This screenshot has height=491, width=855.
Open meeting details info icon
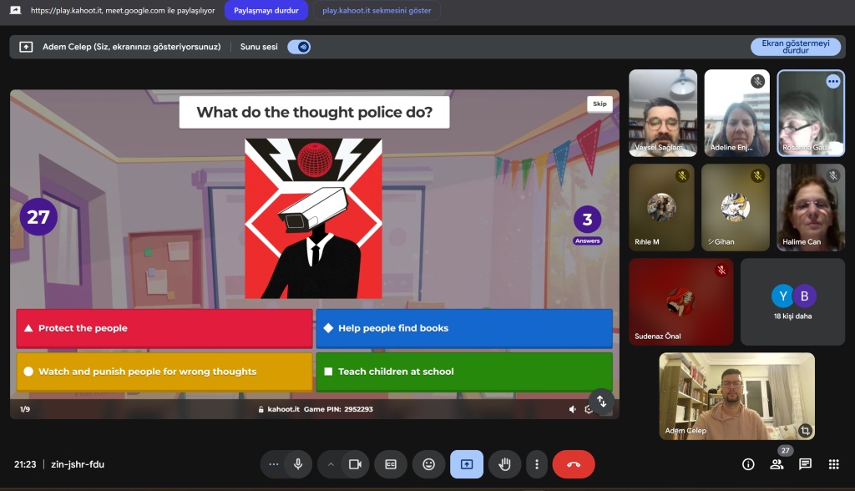(748, 464)
